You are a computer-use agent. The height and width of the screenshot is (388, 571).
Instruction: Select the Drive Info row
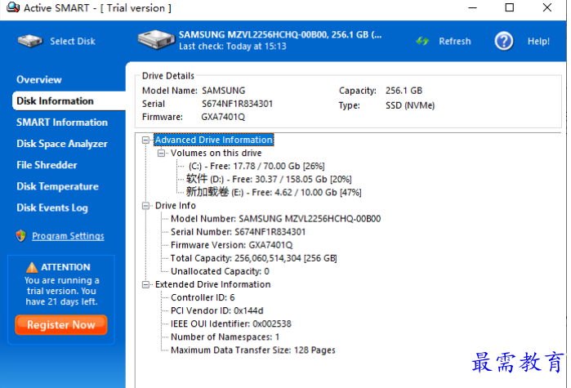[x=176, y=206]
